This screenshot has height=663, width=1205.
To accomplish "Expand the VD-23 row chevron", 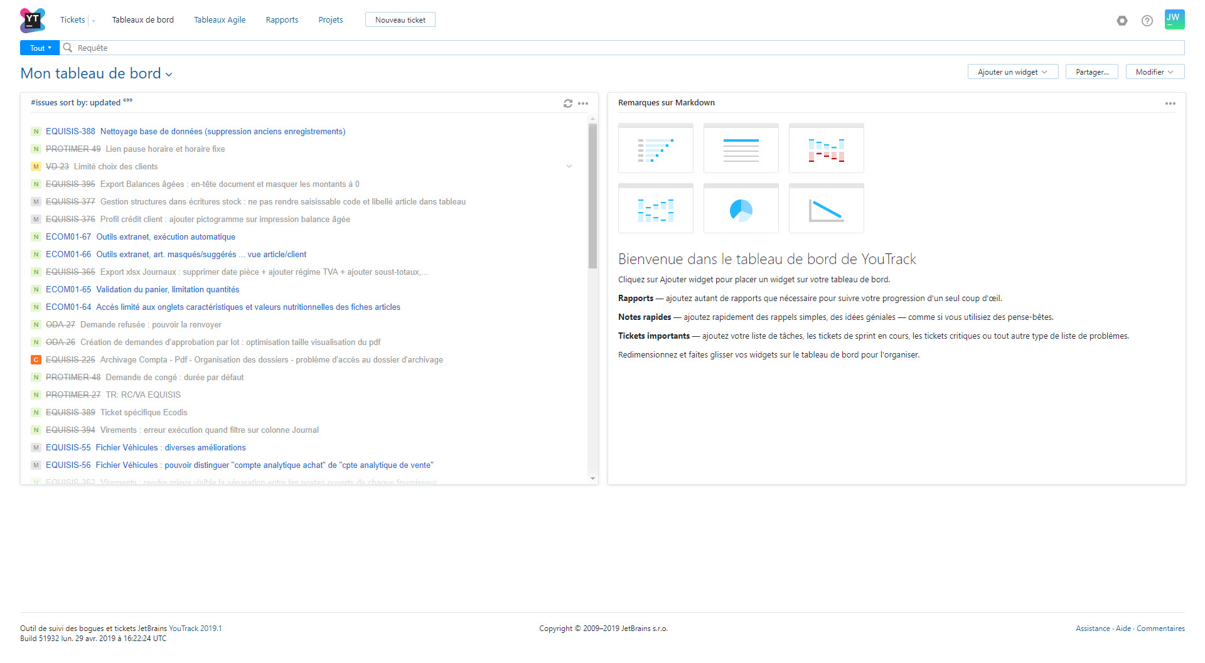I will click(569, 166).
